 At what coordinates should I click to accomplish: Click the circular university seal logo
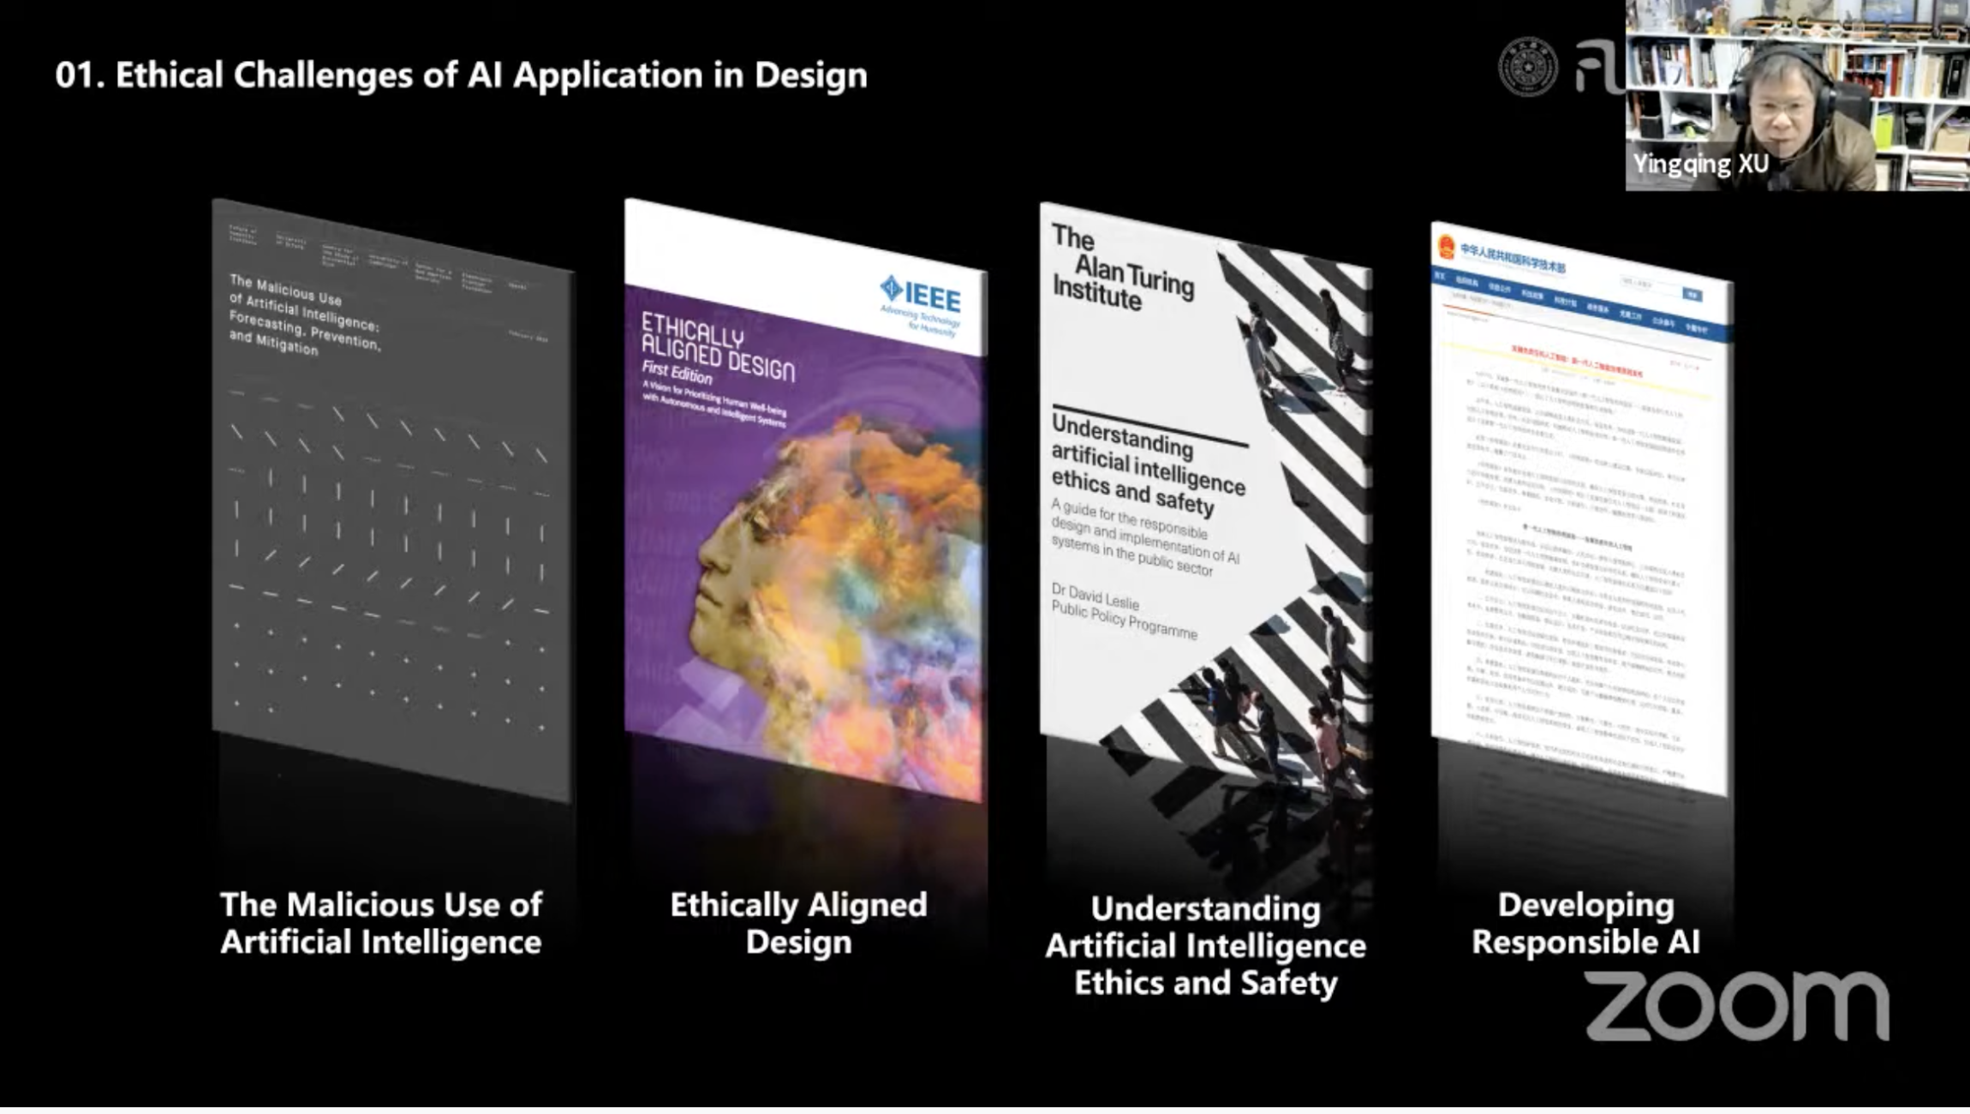click(1527, 68)
